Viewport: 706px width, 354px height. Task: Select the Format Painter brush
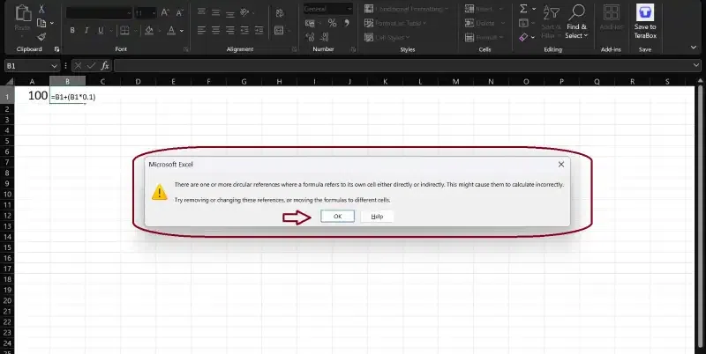click(41, 37)
